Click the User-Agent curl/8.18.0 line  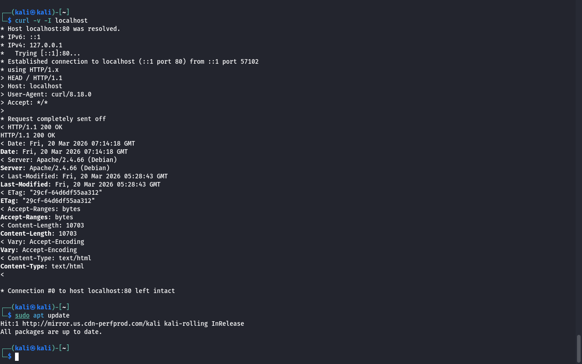[x=49, y=94]
